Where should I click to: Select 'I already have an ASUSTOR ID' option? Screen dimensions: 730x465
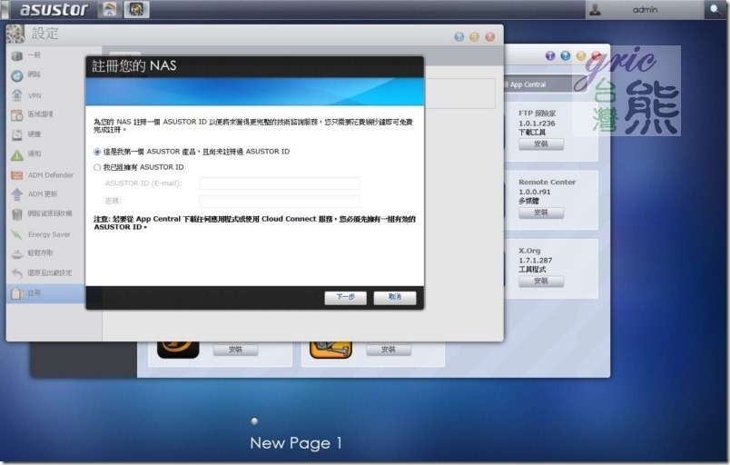click(97, 167)
